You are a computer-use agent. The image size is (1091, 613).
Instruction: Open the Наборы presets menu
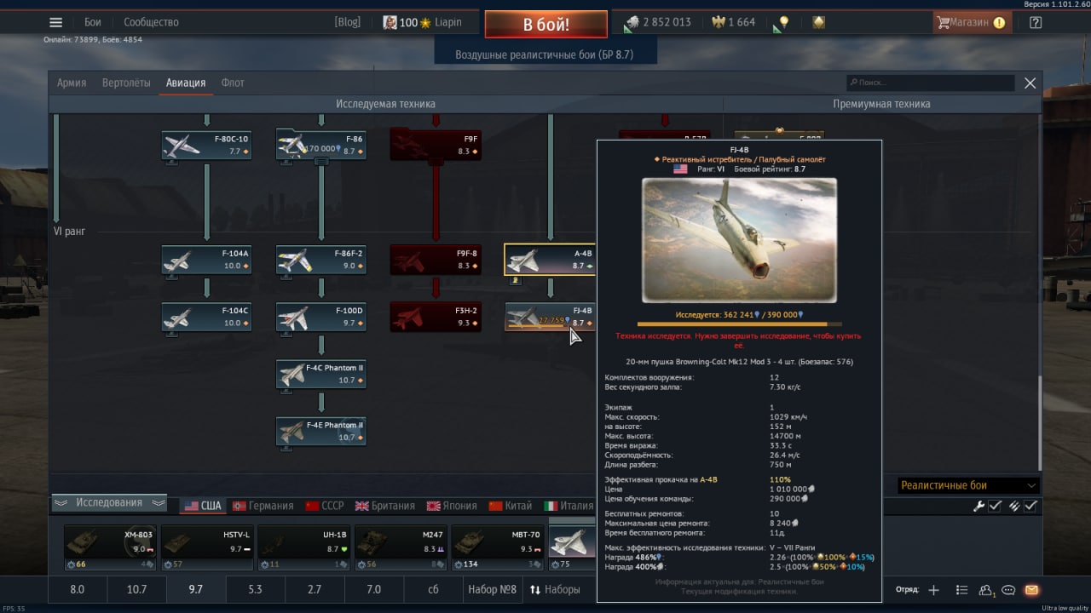555,589
